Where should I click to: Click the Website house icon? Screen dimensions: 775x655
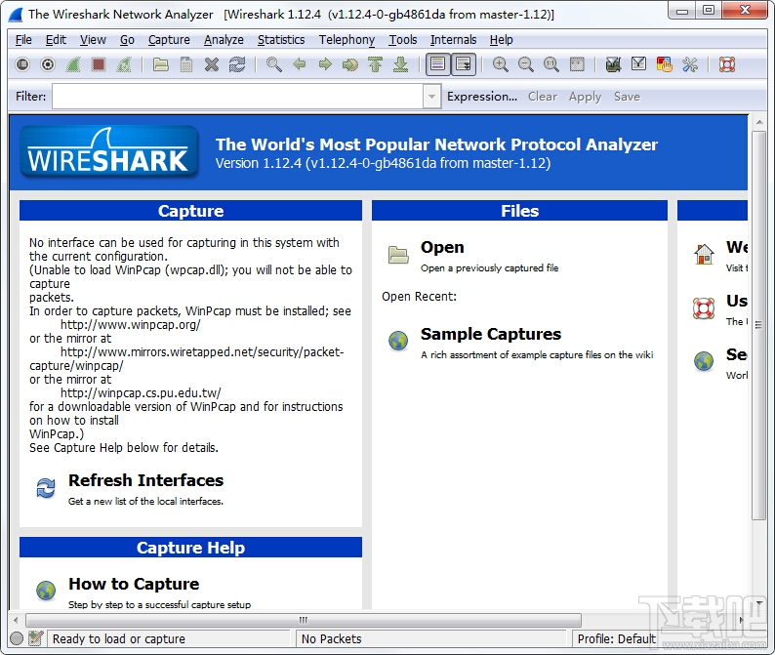[704, 254]
